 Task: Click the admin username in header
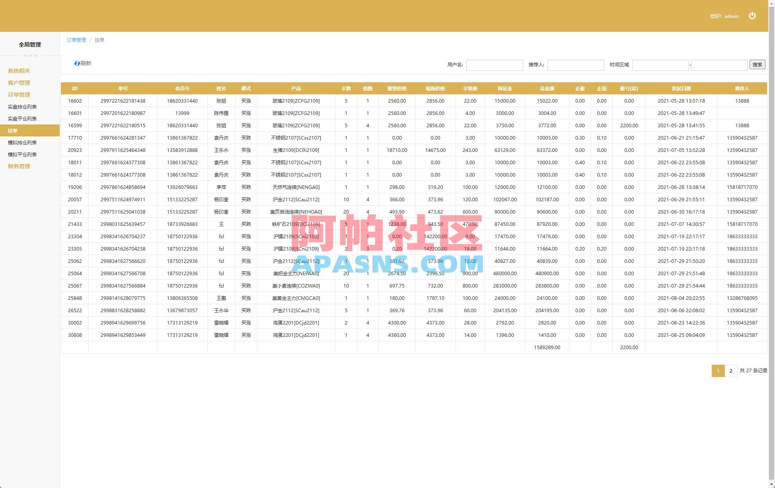(x=732, y=16)
